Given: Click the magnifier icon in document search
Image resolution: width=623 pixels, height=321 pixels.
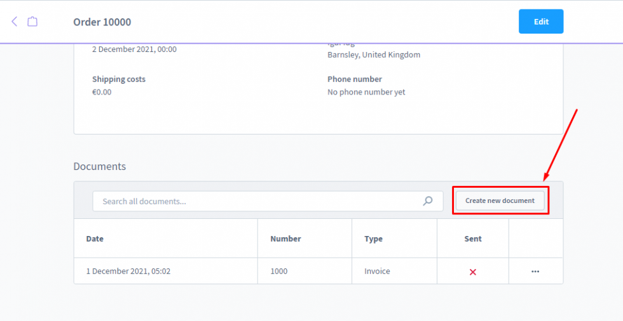Looking at the screenshot, I should pyautogui.click(x=428, y=201).
